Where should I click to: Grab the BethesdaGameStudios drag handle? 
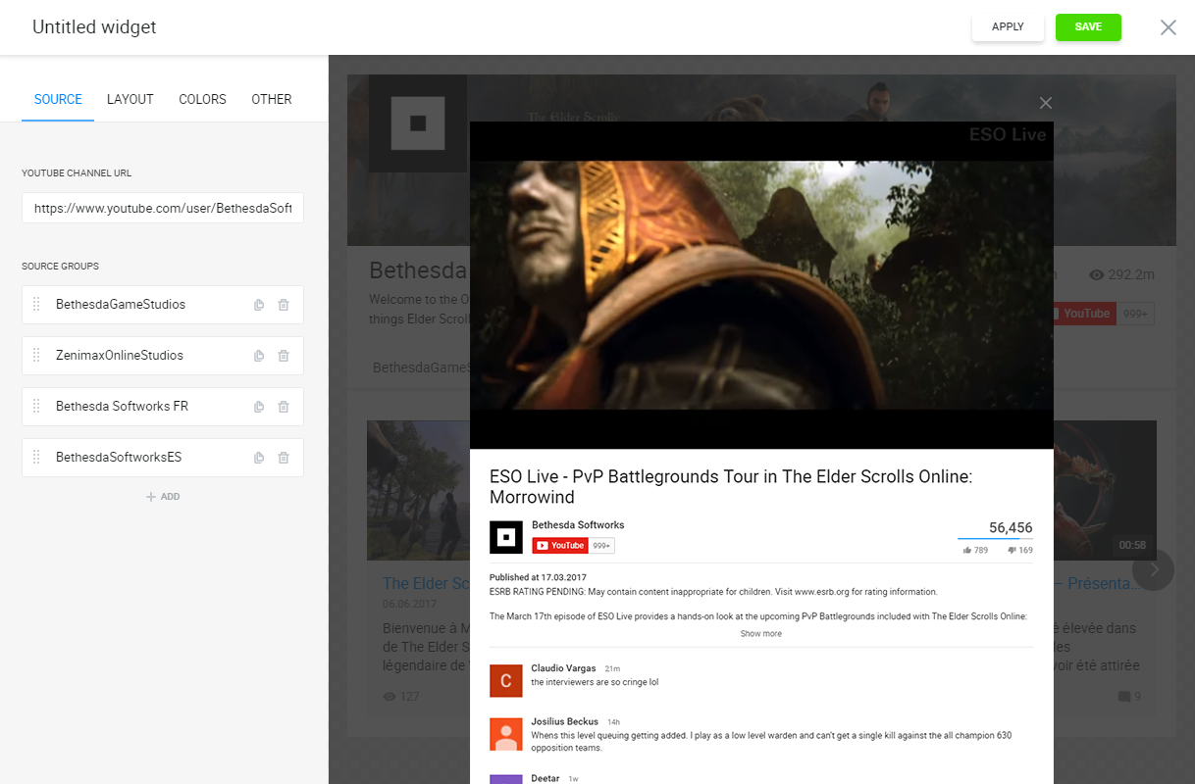point(36,305)
